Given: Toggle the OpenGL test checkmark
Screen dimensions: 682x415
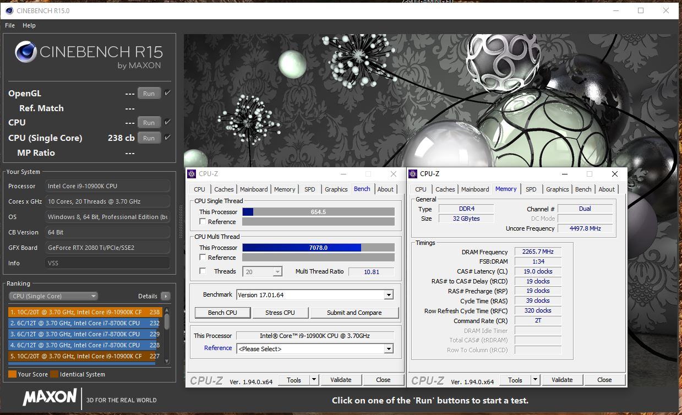Looking at the screenshot, I should tap(168, 93).
